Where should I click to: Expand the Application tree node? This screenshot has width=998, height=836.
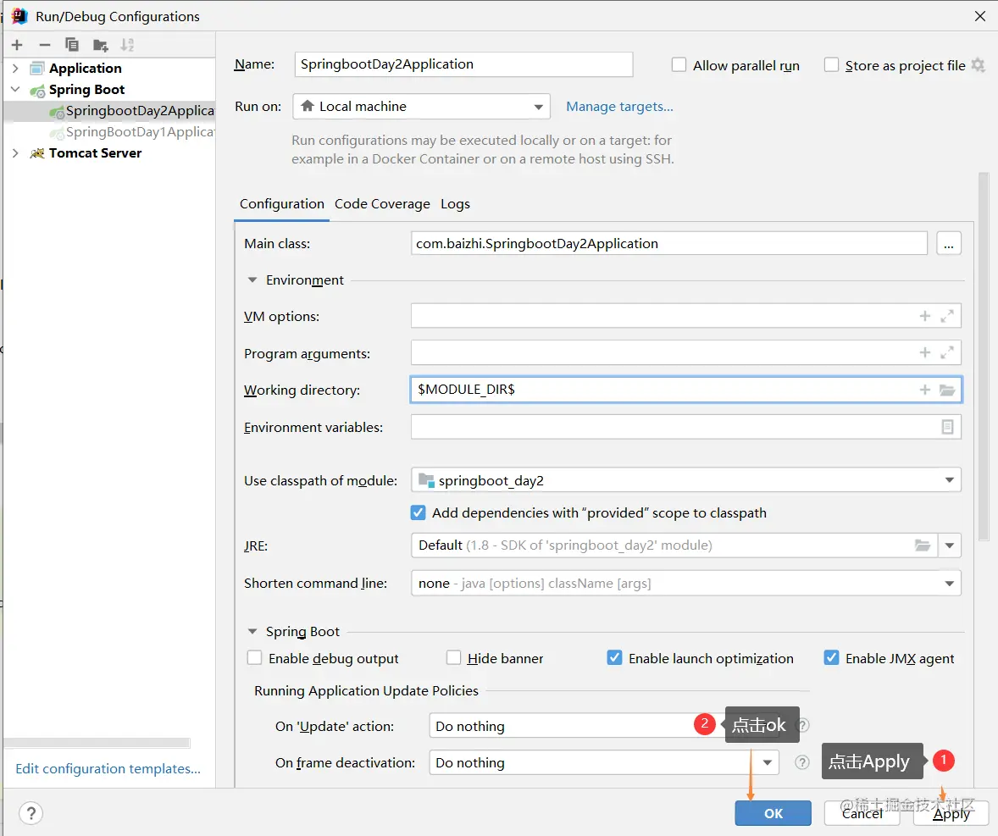[x=16, y=68]
